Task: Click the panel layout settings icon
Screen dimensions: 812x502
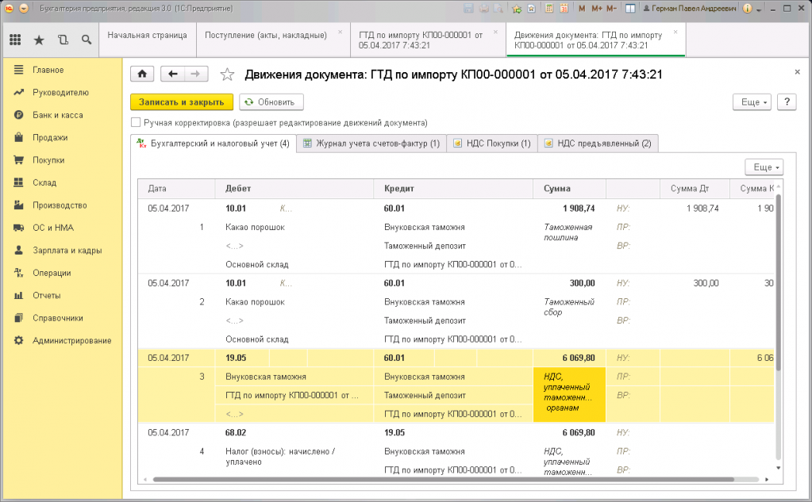Action: tap(630, 8)
